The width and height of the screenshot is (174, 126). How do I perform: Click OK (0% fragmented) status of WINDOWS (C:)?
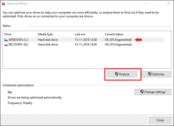(118, 40)
